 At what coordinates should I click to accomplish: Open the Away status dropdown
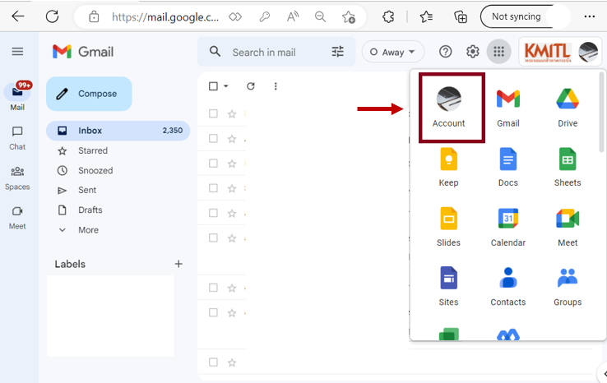[393, 52]
